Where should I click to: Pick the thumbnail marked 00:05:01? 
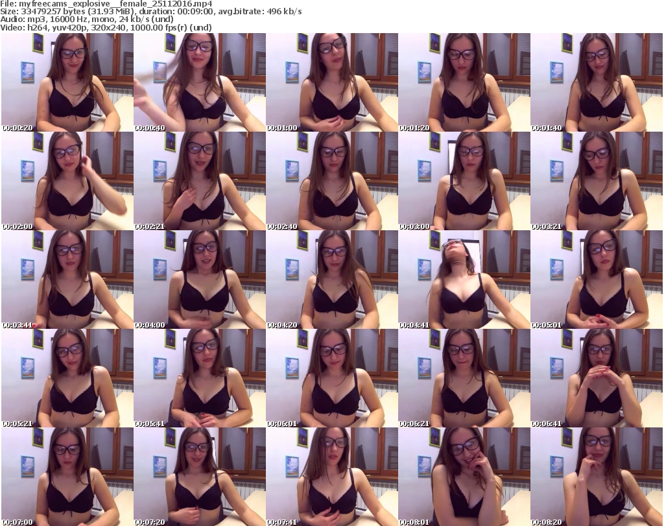[597, 280]
